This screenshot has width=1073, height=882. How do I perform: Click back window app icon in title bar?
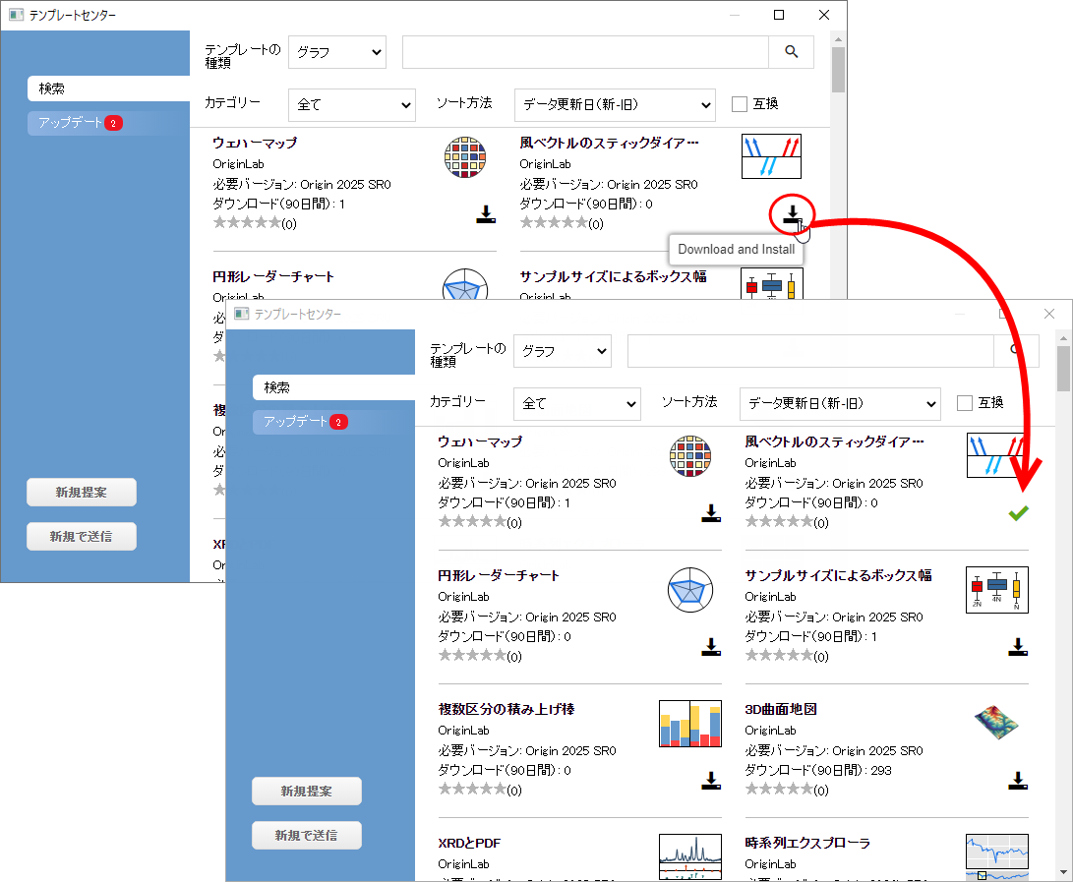(x=16, y=15)
